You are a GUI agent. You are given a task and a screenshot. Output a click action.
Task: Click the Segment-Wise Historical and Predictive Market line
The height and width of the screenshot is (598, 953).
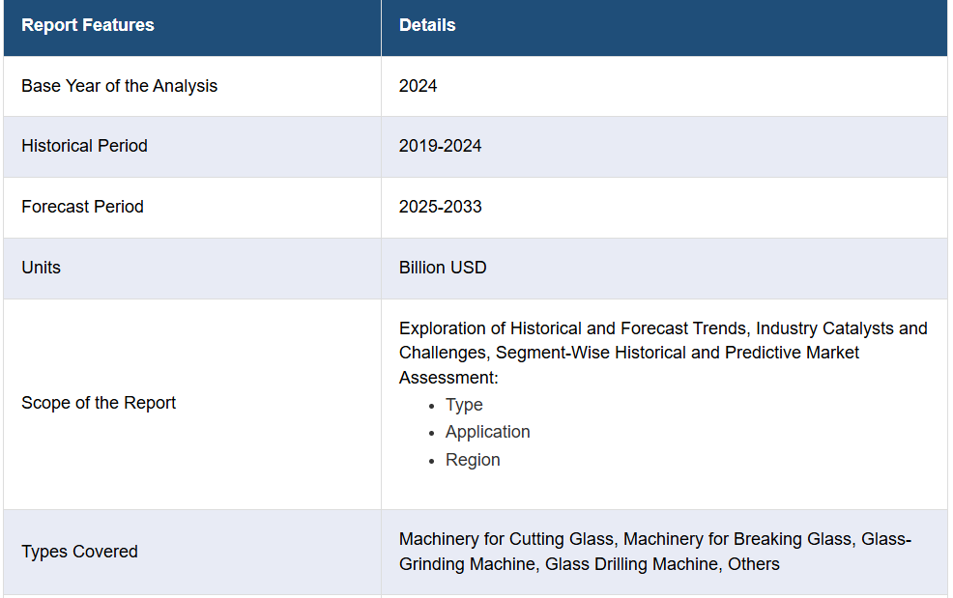(678, 353)
